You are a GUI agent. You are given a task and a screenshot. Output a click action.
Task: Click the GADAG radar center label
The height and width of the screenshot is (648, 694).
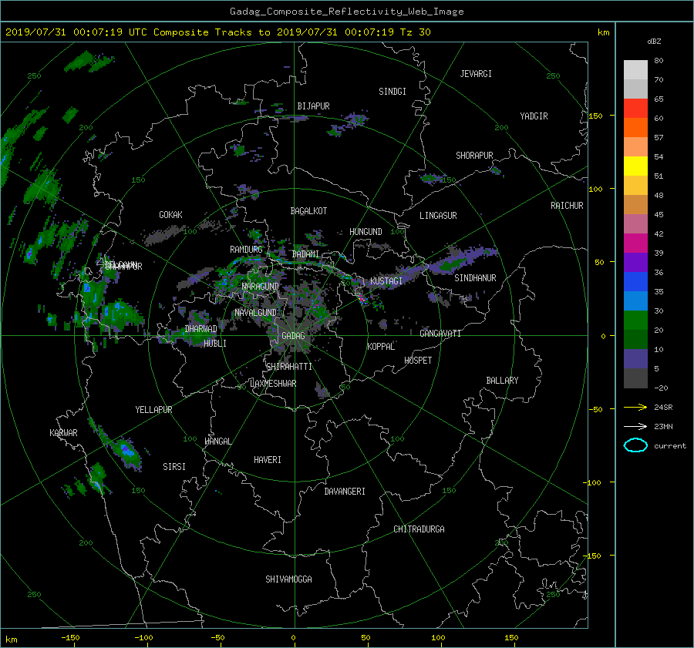coord(294,336)
